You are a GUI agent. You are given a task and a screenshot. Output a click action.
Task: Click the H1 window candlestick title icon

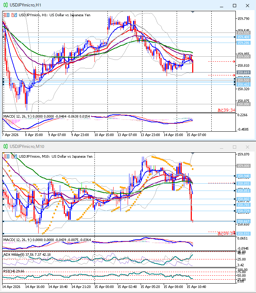point(6,5)
